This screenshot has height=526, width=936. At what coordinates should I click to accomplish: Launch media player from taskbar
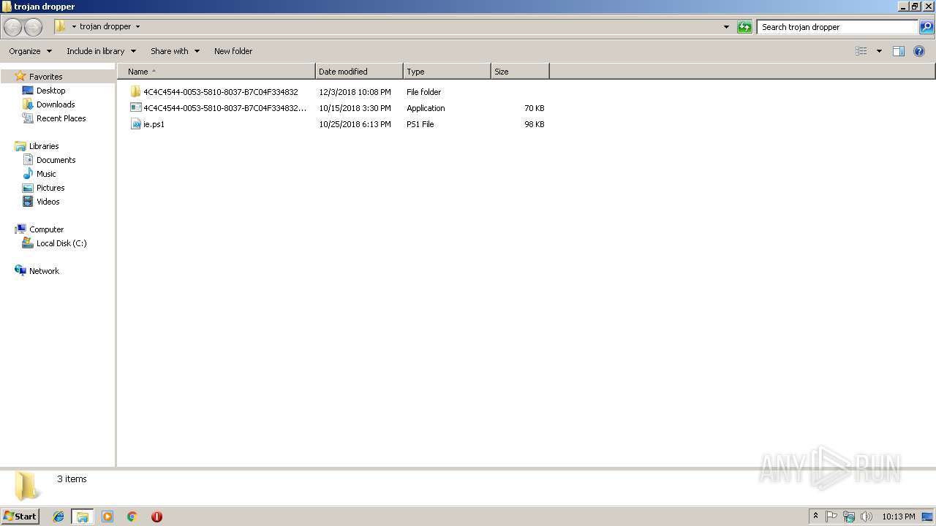click(x=107, y=517)
